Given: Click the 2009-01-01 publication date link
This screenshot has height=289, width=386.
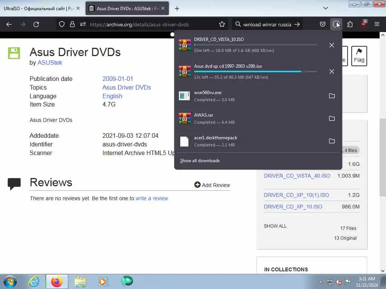Looking at the screenshot, I should point(118,79).
